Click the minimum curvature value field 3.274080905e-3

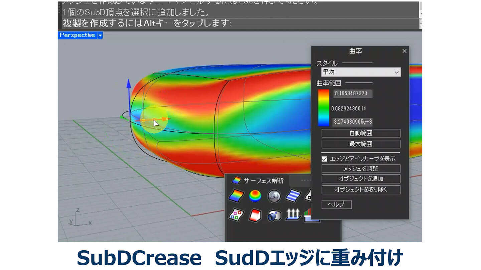coord(353,122)
